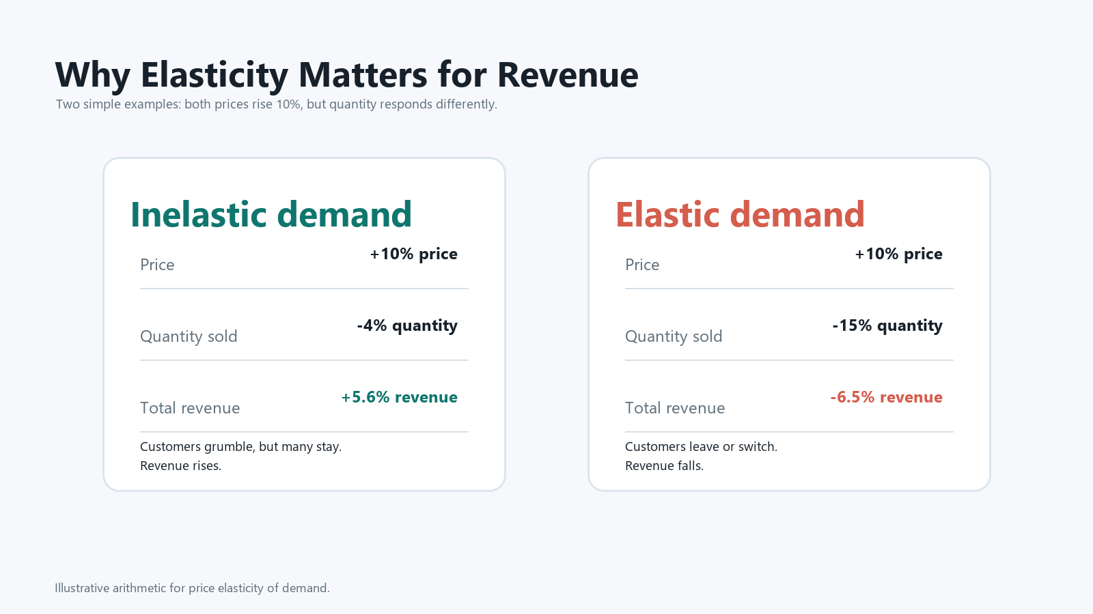Select the title 'Why Elasticity Matters for Revenue'
1093x614 pixels.
click(346, 75)
